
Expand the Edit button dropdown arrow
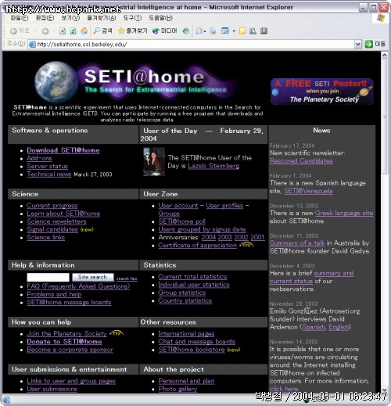pos(234,31)
